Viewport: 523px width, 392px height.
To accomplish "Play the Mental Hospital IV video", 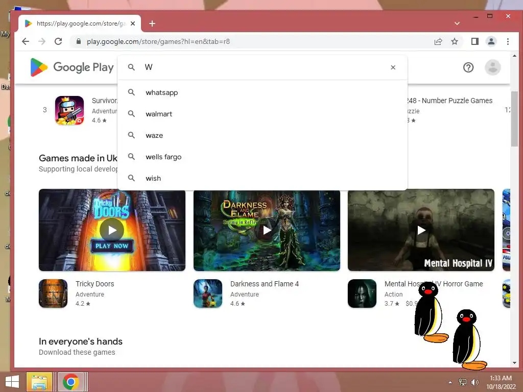I will click(x=421, y=230).
